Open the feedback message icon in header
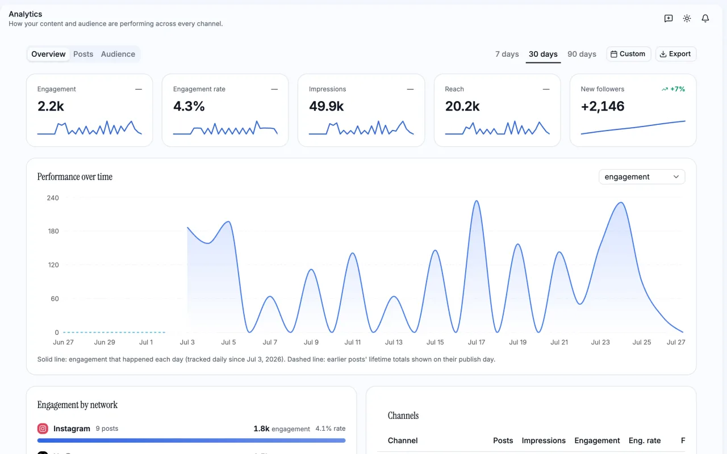Image resolution: width=727 pixels, height=454 pixels. 668,19
